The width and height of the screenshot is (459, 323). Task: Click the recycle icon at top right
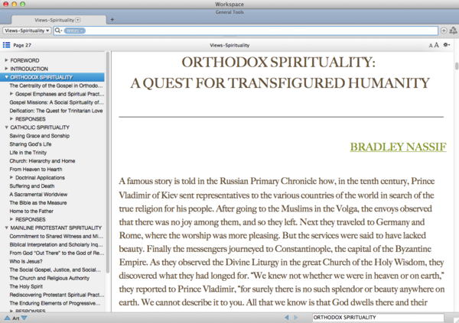pos(453,31)
